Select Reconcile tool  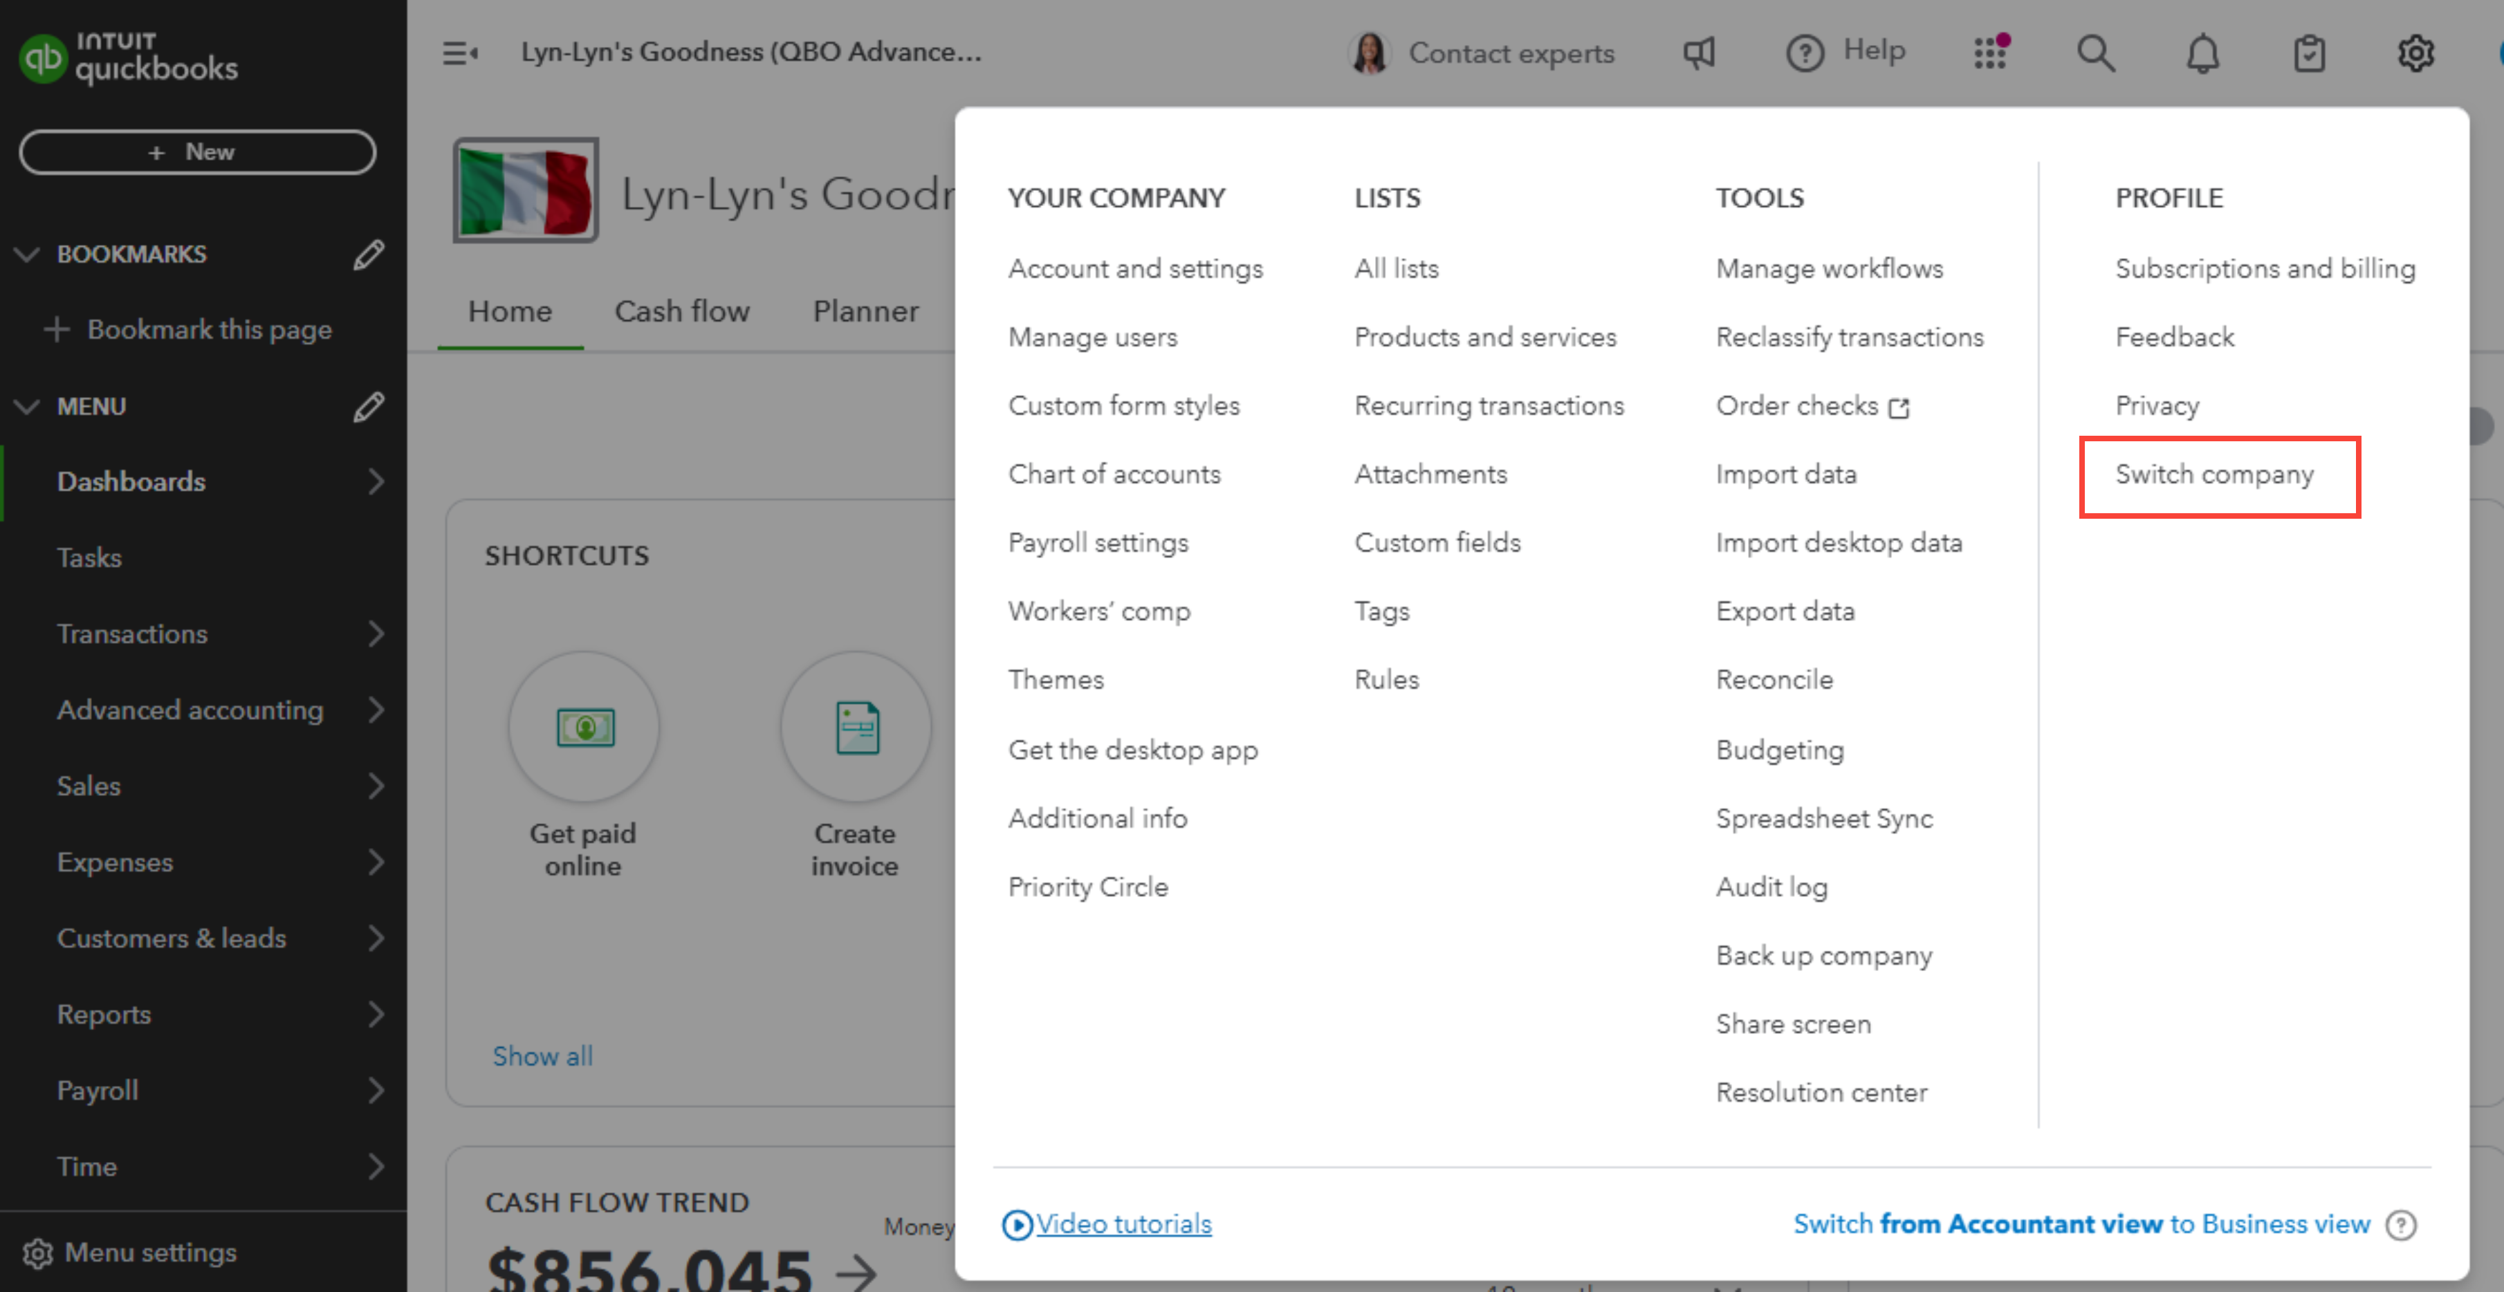click(x=1774, y=679)
